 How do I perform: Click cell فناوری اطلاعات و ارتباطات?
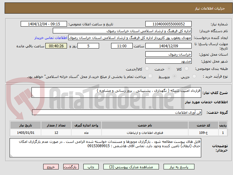[x=145, y=133]
